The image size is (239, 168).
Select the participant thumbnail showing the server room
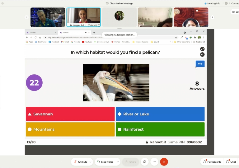click(48, 17)
